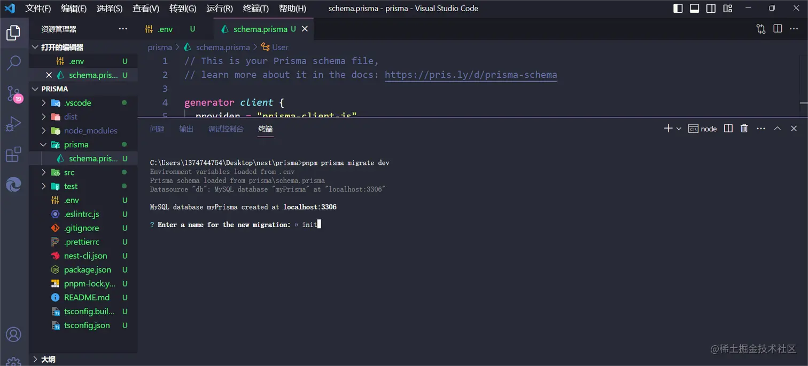
Task: Create a new terminal with plus icon
Action: click(667, 129)
